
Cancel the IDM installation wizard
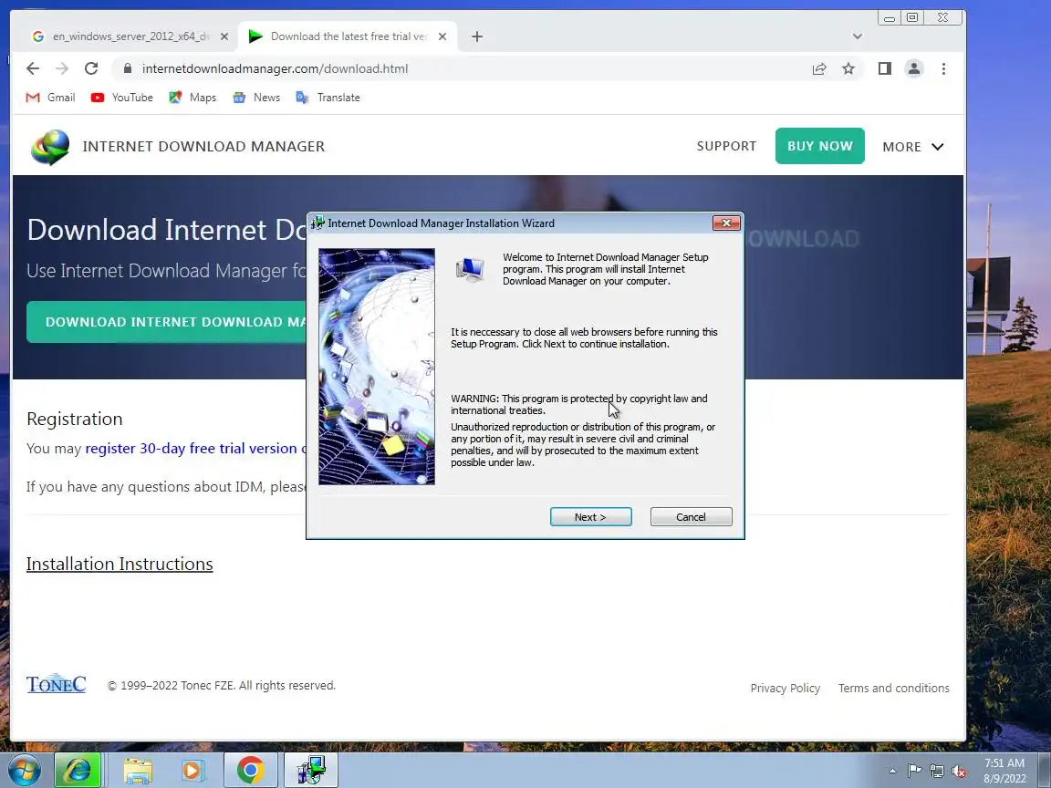click(x=691, y=516)
